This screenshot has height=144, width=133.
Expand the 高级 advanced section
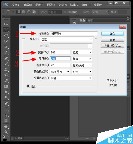pos(28,86)
